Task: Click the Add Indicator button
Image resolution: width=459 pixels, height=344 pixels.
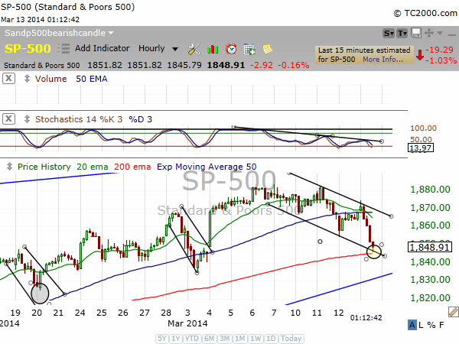Action: (103, 48)
